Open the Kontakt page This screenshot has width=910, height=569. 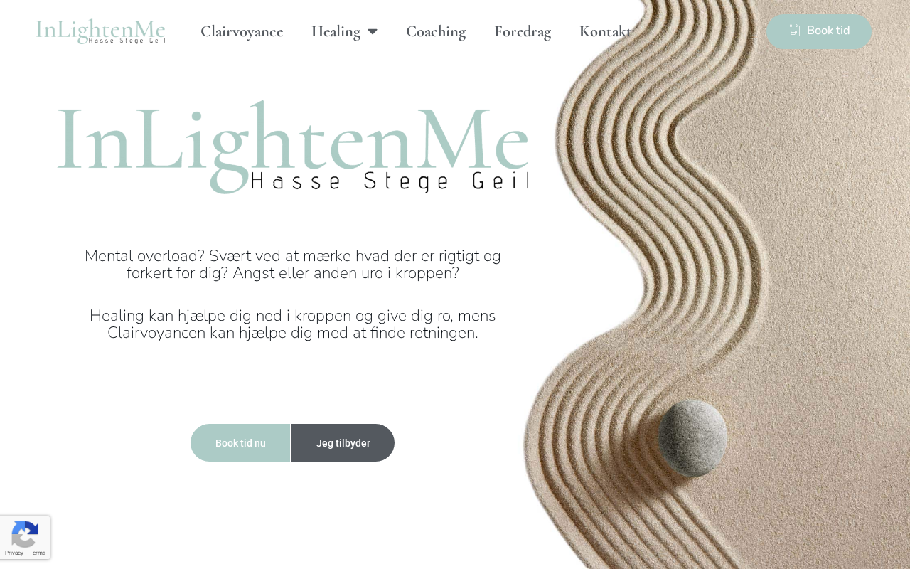pyautogui.click(x=606, y=31)
